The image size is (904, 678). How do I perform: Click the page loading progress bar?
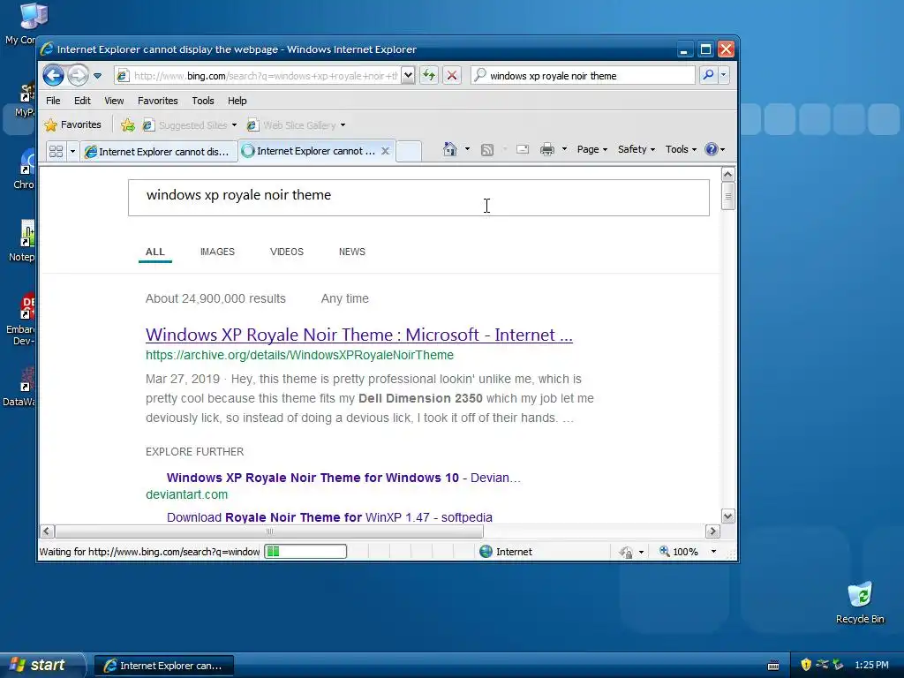point(305,552)
